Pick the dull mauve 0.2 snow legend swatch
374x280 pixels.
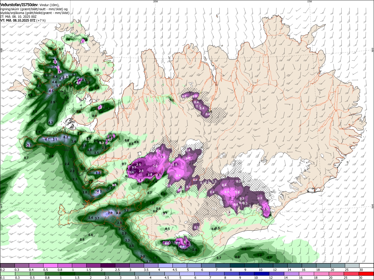tap(7, 266)
